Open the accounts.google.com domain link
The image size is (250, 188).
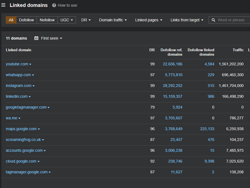[24, 151]
